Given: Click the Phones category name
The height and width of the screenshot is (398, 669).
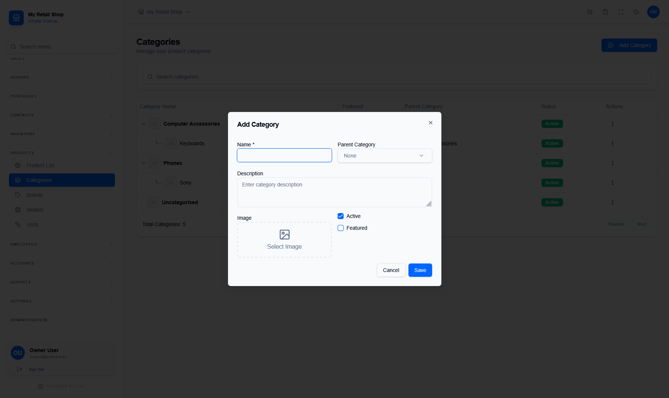Looking at the screenshot, I should 173,163.
